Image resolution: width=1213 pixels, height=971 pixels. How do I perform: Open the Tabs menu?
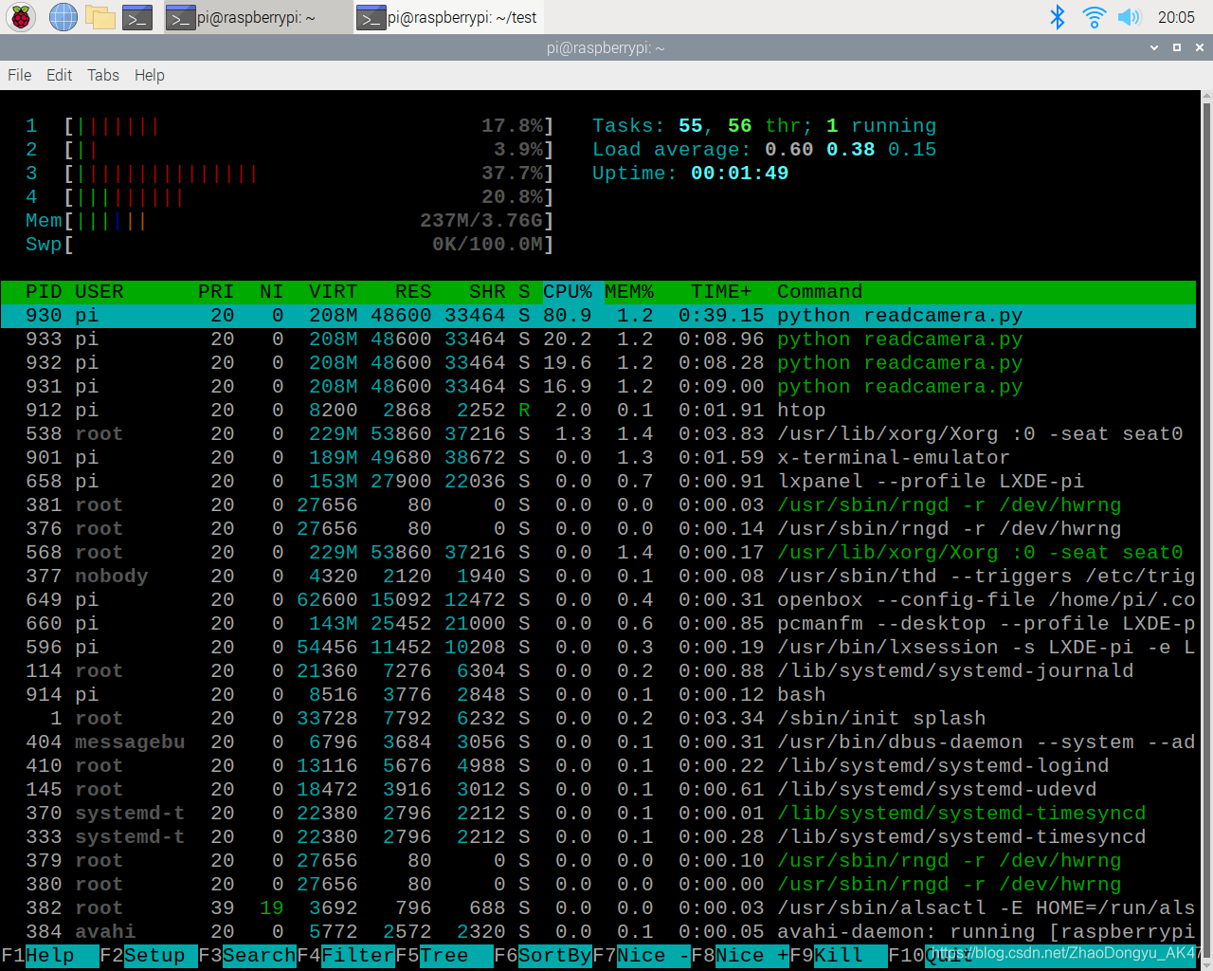point(103,75)
